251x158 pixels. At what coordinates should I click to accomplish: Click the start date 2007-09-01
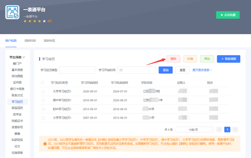click(x=90, y=118)
